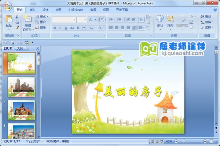220x146 pixels.
Task: Click the Paste clipboard icon
Action: 9,19
